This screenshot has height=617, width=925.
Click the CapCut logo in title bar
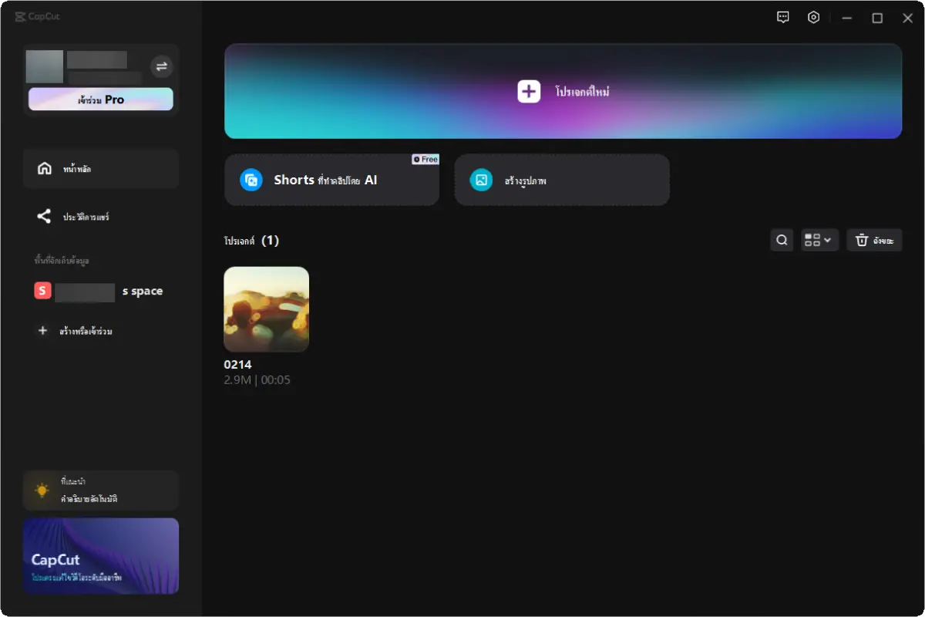37,17
